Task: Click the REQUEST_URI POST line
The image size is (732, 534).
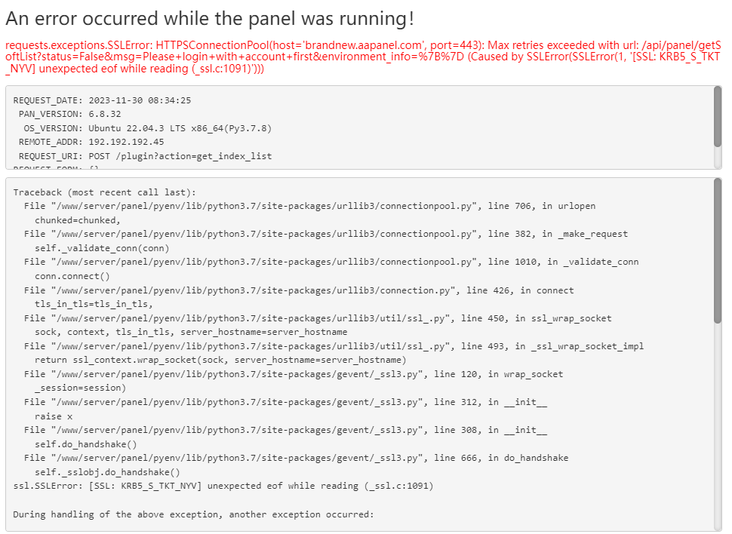Action: click(x=145, y=156)
